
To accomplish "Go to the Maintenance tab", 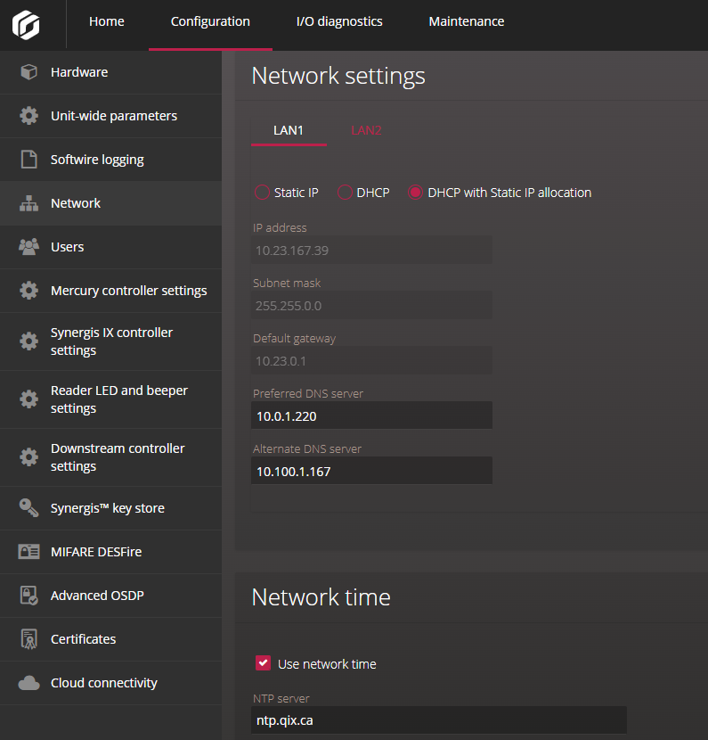I will (x=466, y=21).
